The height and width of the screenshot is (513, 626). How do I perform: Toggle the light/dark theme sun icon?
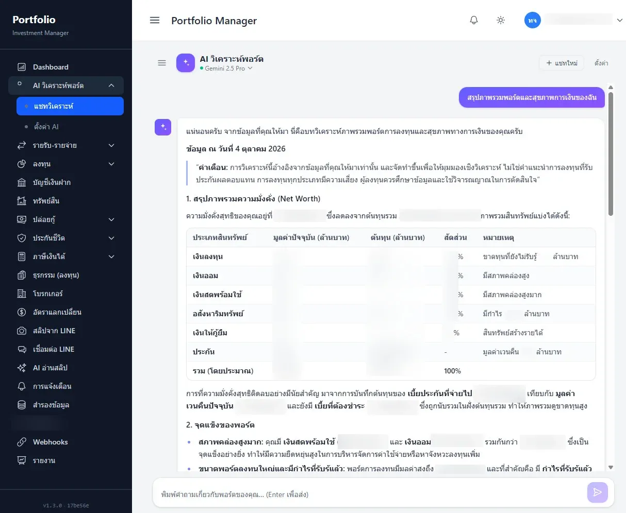tap(501, 20)
